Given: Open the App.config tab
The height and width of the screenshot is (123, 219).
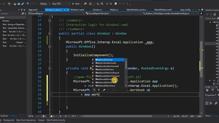Looking at the screenshot, I should (x=185, y=10).
